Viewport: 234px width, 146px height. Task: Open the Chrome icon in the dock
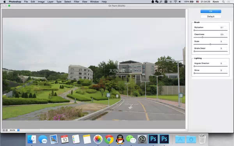point(109,139)
